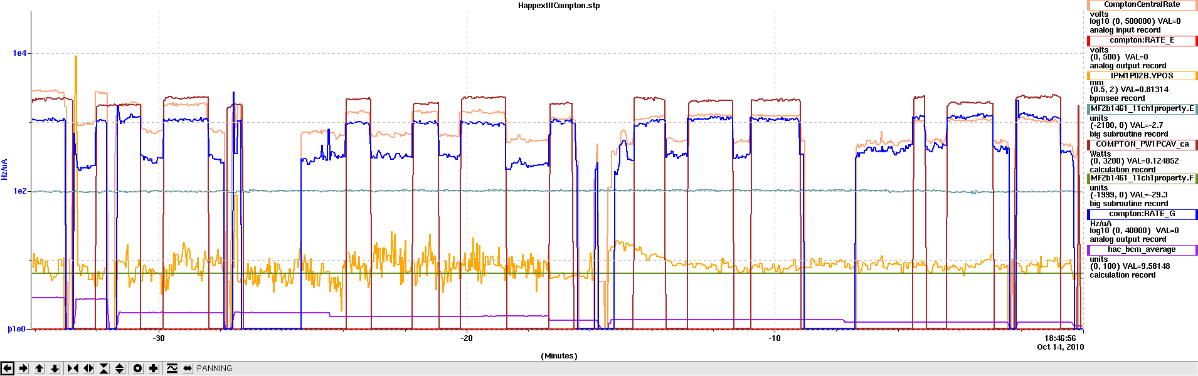Select the COMPTON_PW1PCAV_ca legend entry
This screenshot has width=1198, height=376.
coord(1142,145)
